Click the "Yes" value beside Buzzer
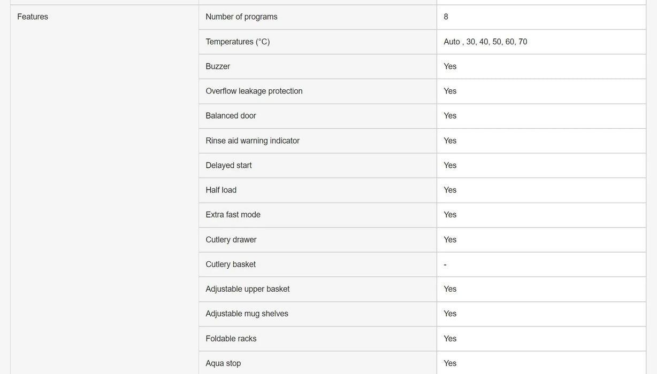This screenshot has width=657, height=374. click(x=450, y=66)
